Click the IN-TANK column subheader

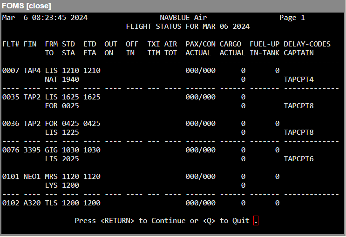[x=265, y=53]
